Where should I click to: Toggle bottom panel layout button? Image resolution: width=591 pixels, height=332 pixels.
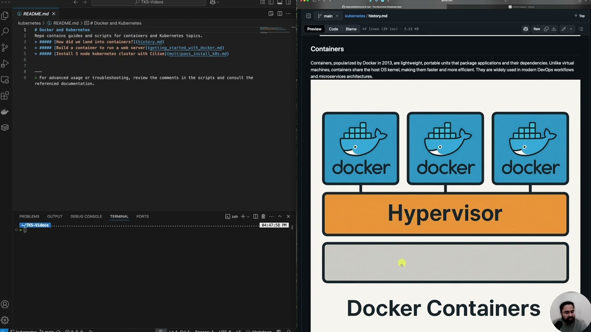[x=280, y=2]
